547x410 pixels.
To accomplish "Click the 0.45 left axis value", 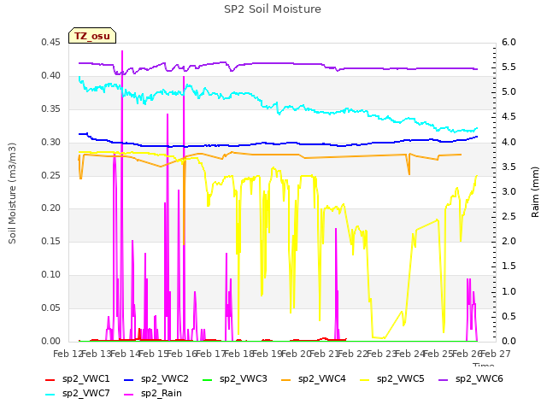I will [x=51, y=43].
